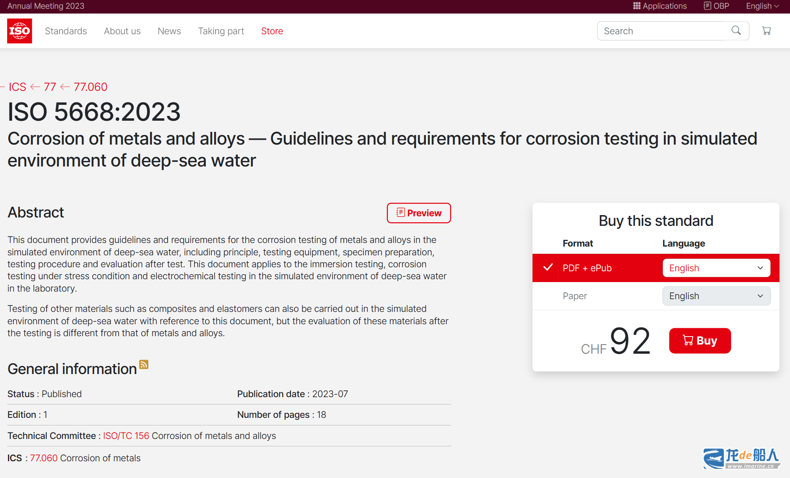Viewport: 790px width, 478px height.
Task: Open the PDF + ePub language dropdown
Action: [716, 268]
